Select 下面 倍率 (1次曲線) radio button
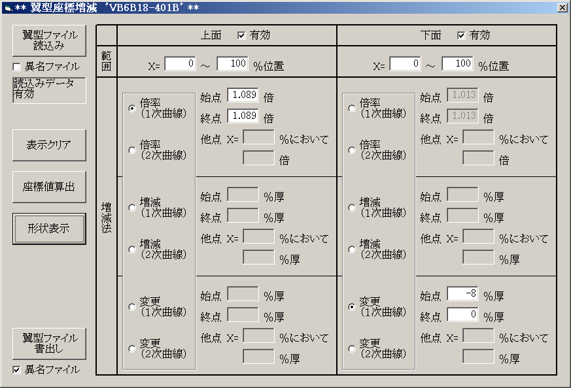The image size is (571, 388). (x=353, y=108)
